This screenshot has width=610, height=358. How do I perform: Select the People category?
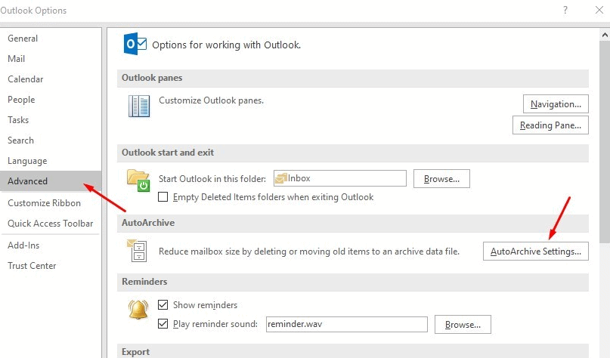[51, 100]
